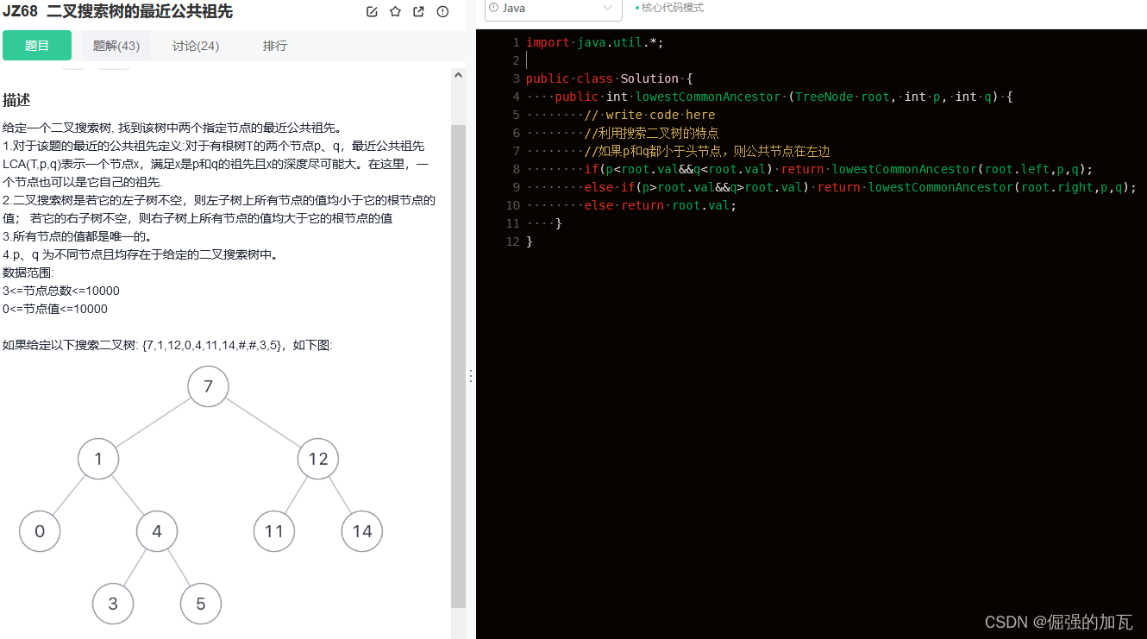
Task: Click tree node 5 in the diagram
Action: tap(201, 604)
